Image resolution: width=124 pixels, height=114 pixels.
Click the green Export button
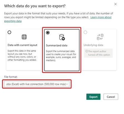tap(93, 97)
